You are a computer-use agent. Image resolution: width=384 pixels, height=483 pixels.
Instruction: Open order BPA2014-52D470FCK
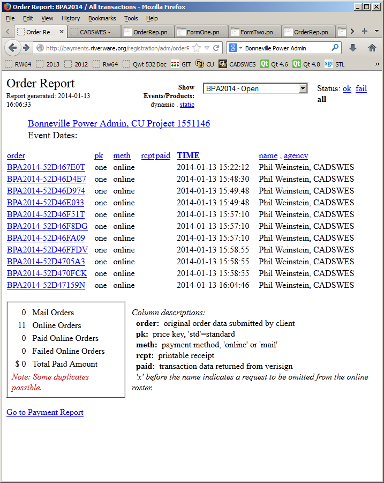(47, 273)
